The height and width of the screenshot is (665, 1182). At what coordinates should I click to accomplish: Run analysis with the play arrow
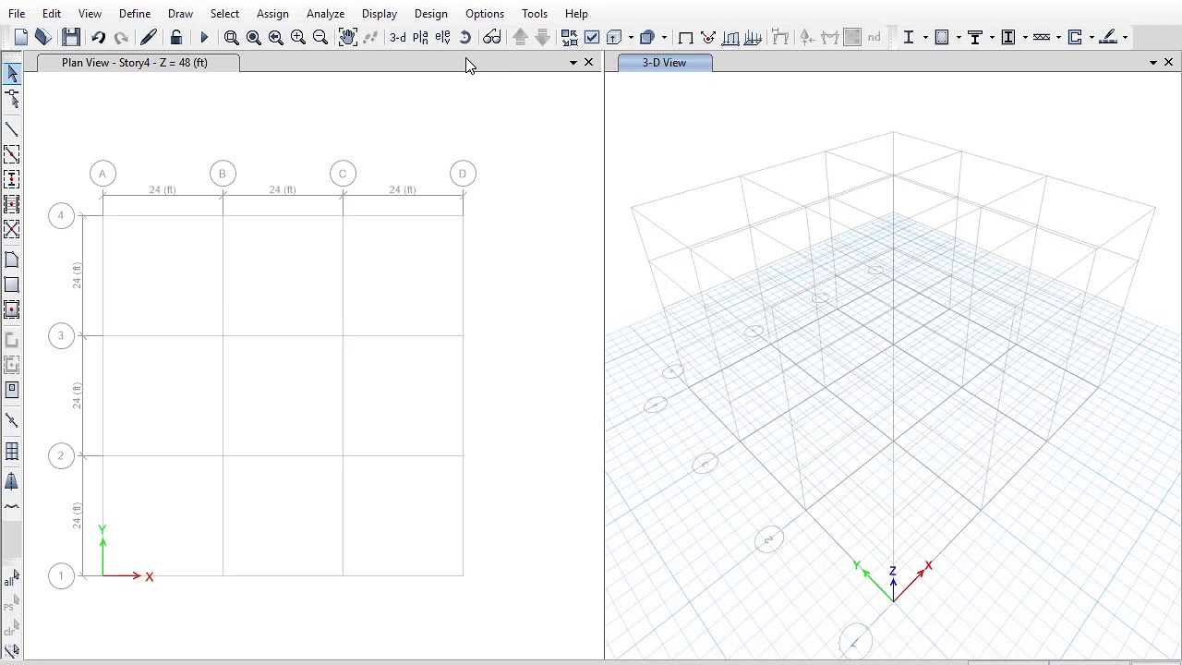204,37
